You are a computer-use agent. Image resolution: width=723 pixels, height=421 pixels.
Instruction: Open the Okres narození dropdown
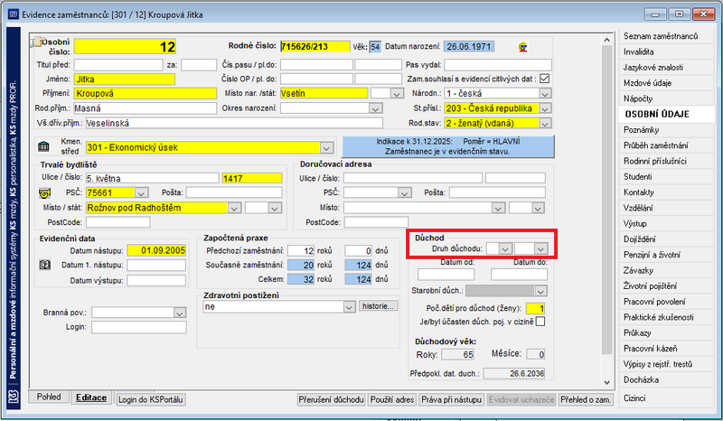tap(376, 108)
